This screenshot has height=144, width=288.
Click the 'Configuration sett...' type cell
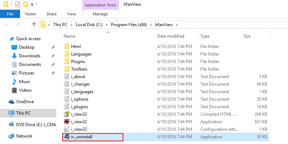219,129
